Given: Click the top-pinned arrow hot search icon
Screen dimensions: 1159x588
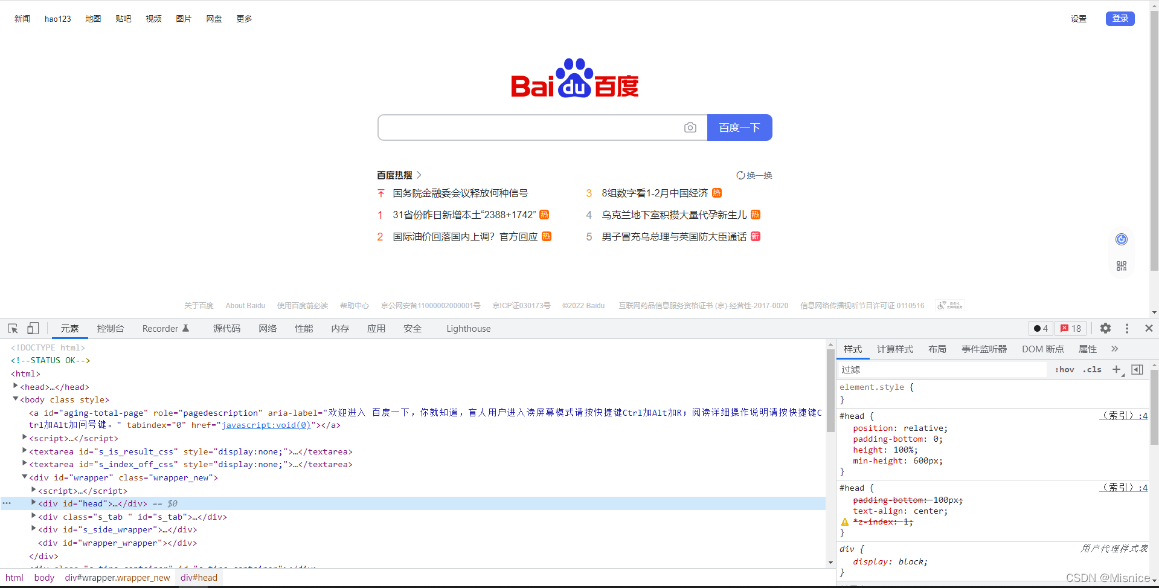Looking at the screenshot, I should (381, 193).
